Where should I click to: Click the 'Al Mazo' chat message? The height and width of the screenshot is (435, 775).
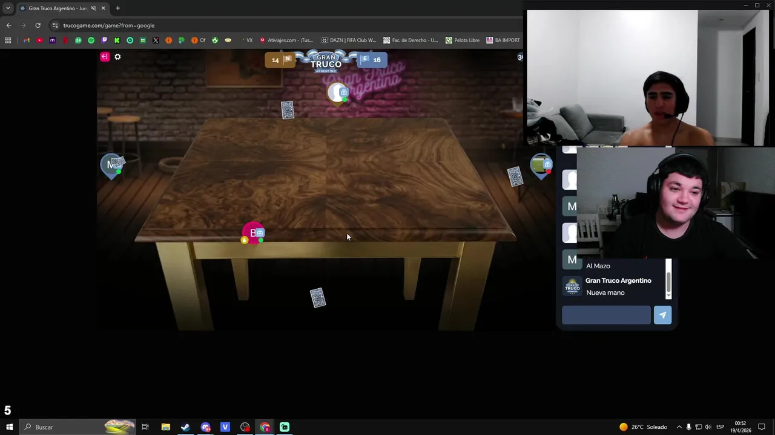(x=598, y=266)
